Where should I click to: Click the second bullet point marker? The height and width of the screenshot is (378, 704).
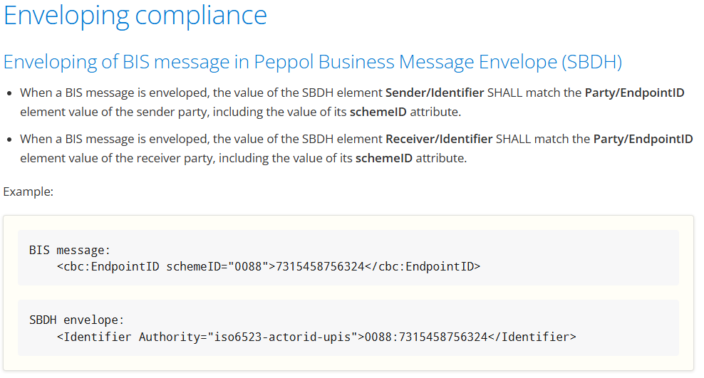click(x=10, y=140)
